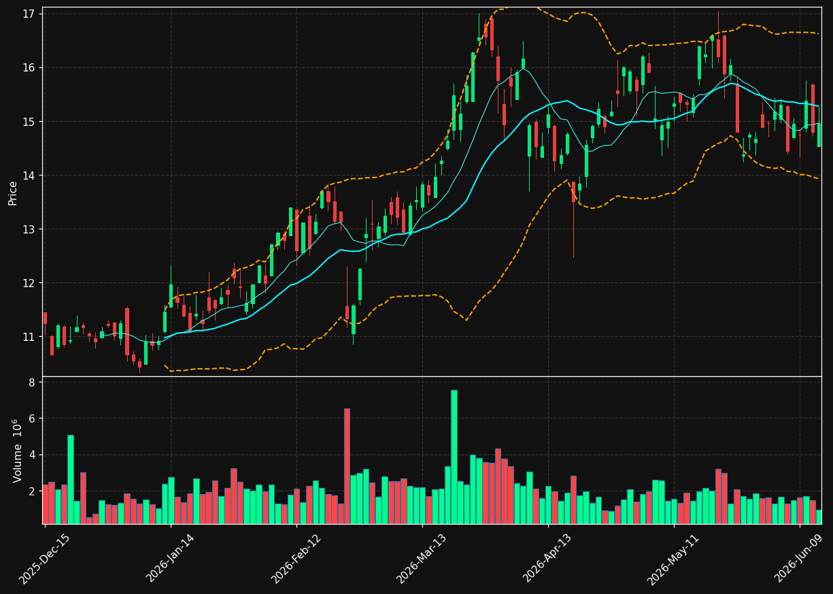The width and height of the screenshot is (833, 594).
Task: Click the 2025-Dec-15 date label
Action: tap(45, 558)
